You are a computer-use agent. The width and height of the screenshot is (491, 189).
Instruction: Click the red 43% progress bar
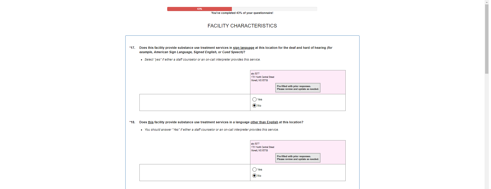click(x=199, y=9)
